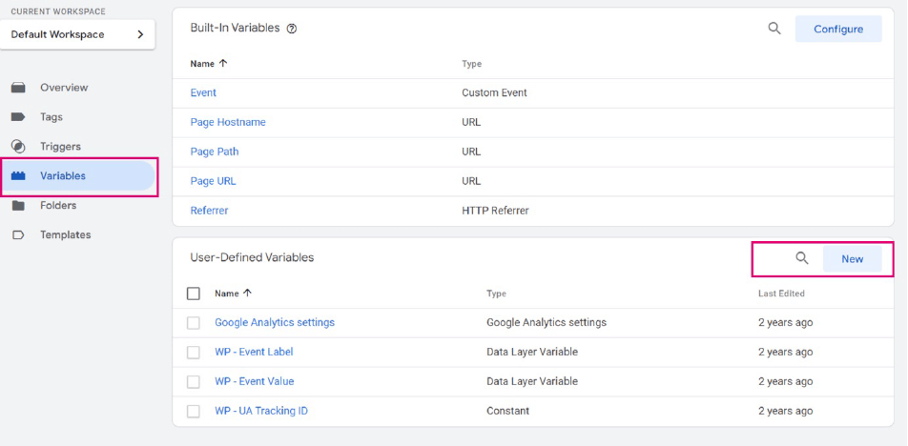
Task: Click 2 years ago in WP - UA Tracking ID row
Action: pos(785,411)
